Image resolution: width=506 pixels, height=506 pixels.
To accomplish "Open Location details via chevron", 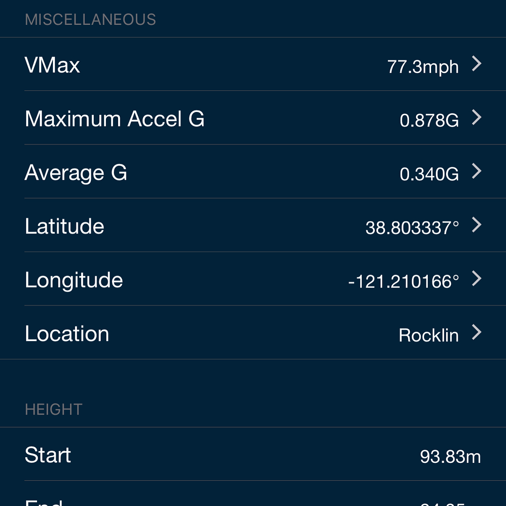I will tap(476, 332).
